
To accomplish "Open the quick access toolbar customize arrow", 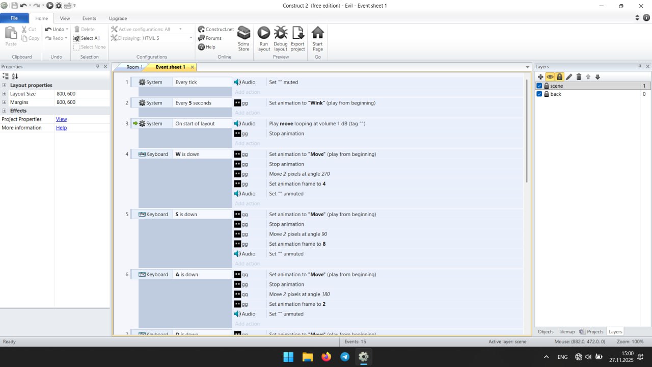I will pyautogui.click(x=74, y=6).
